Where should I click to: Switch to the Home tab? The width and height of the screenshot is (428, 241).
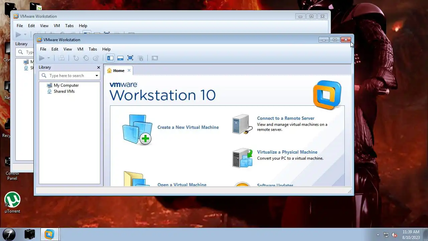pyautogui.click(x=119, y=71)
